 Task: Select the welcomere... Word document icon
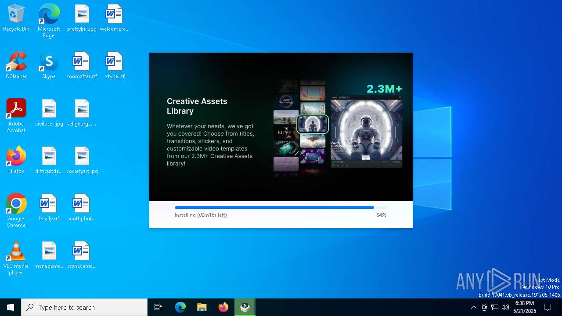coord(115,18)
